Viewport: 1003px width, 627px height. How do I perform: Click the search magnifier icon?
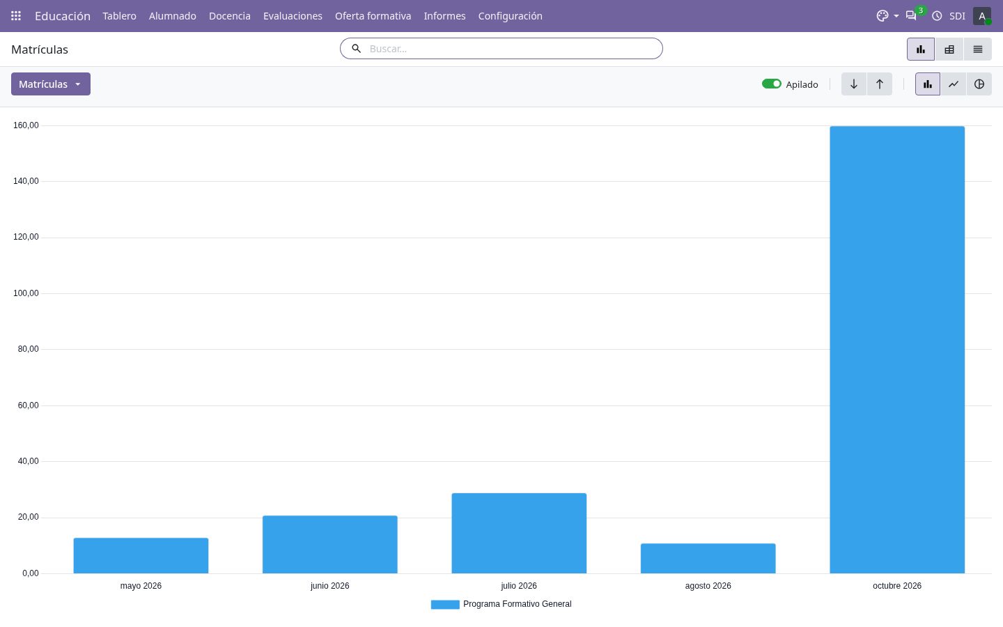coord(356,48)
